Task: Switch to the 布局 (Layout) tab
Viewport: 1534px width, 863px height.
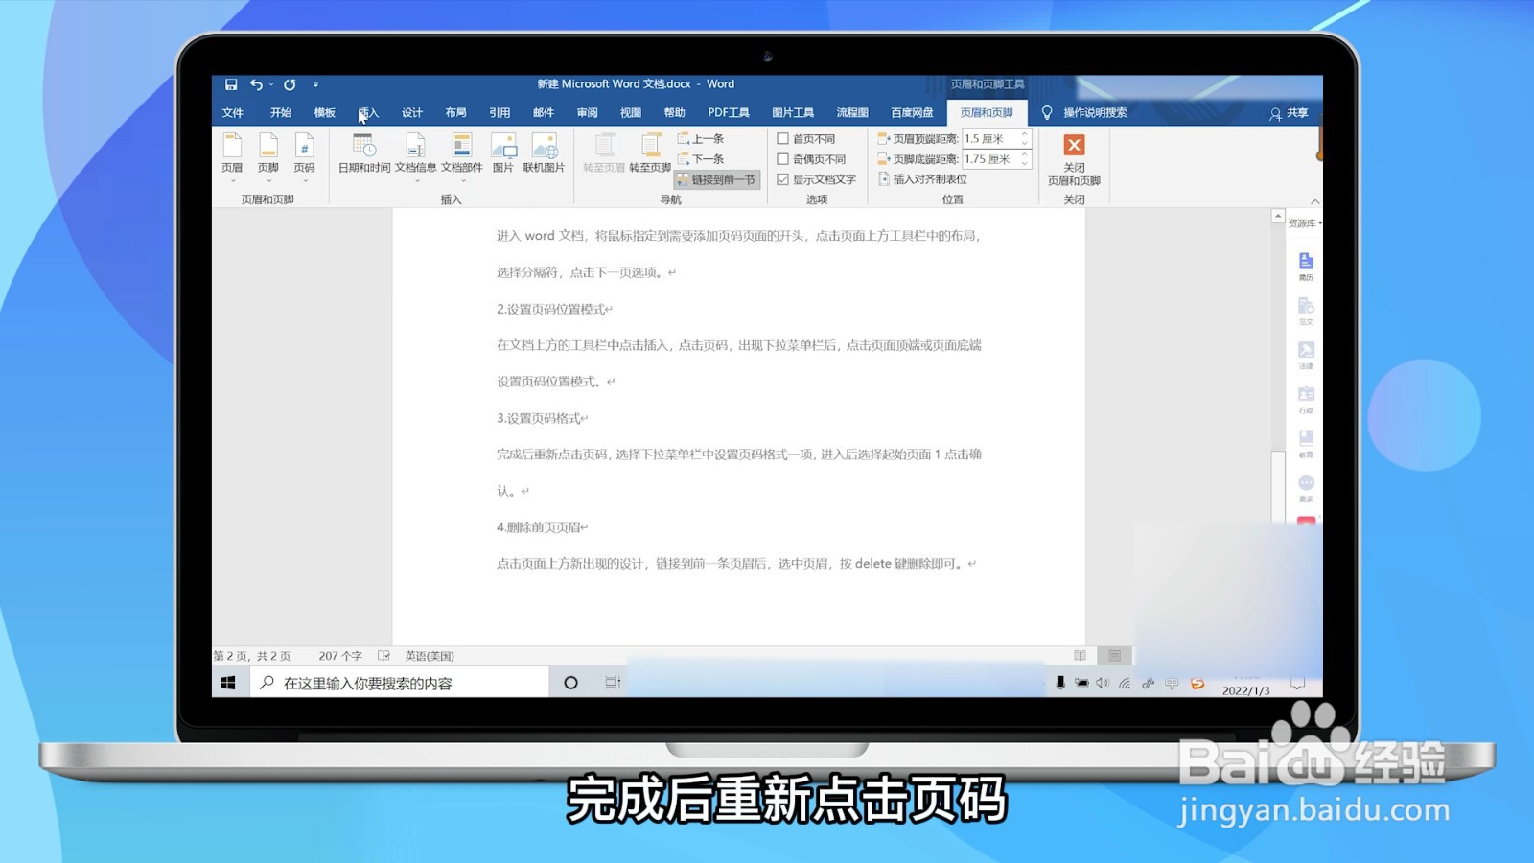Action: coord(455,113)
